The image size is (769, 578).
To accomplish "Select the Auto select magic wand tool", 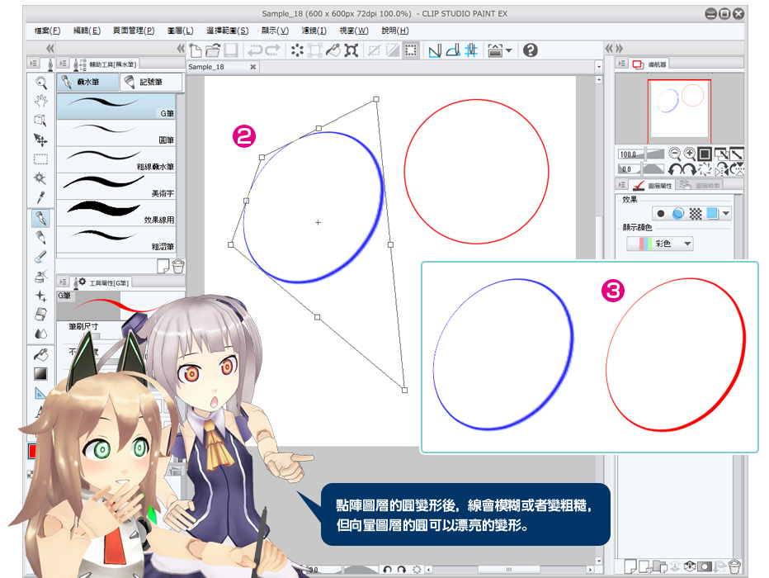I will point(40,178).
